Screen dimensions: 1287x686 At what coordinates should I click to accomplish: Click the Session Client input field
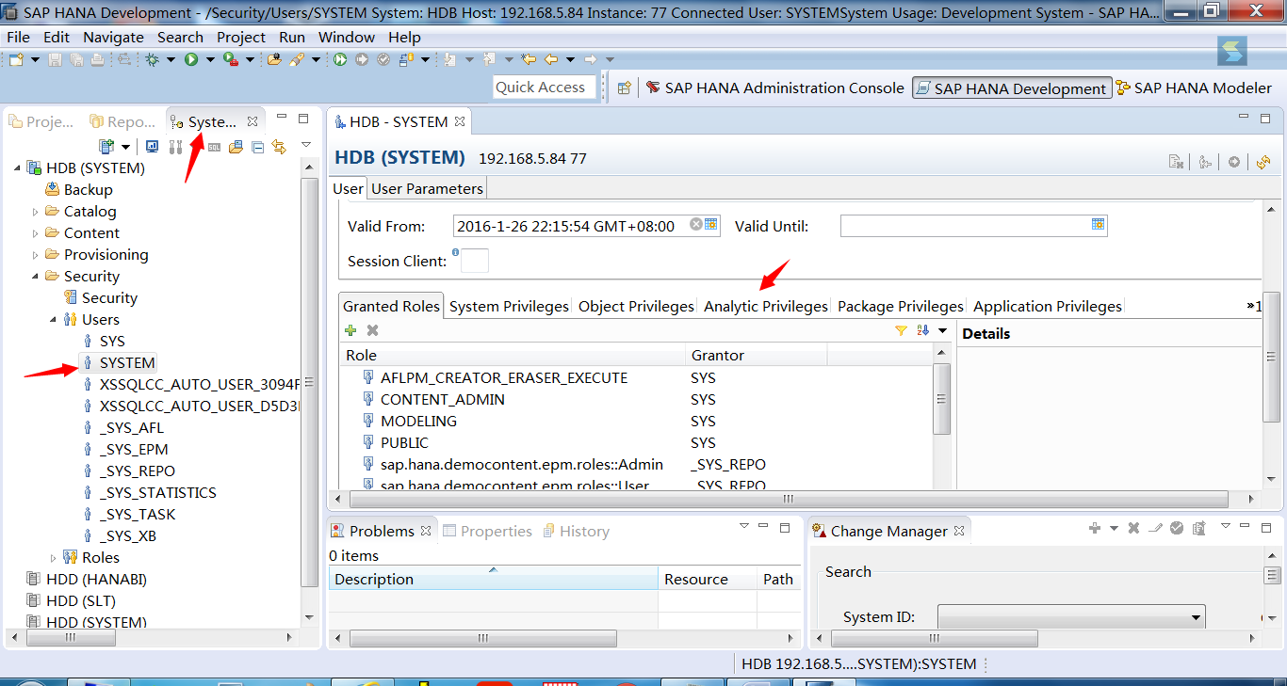[474, 261]
